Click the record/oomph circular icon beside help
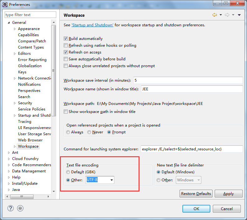 [x=20, y=209]
